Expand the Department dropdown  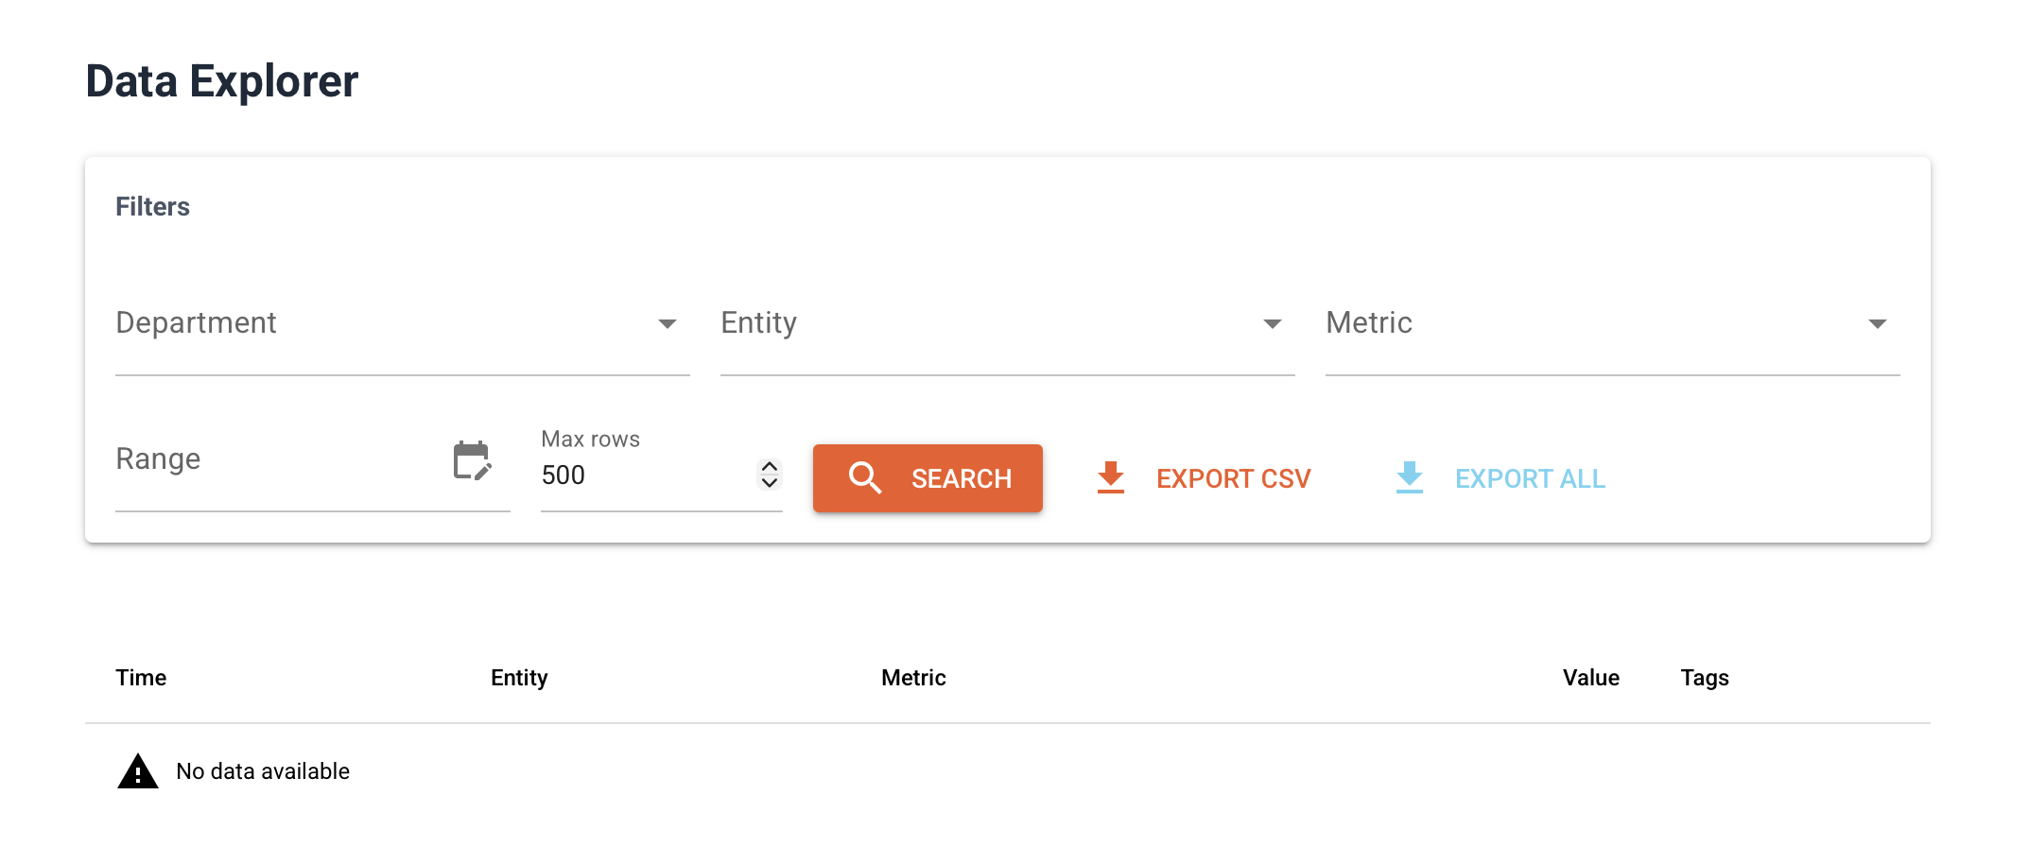(x=378, y=323)
